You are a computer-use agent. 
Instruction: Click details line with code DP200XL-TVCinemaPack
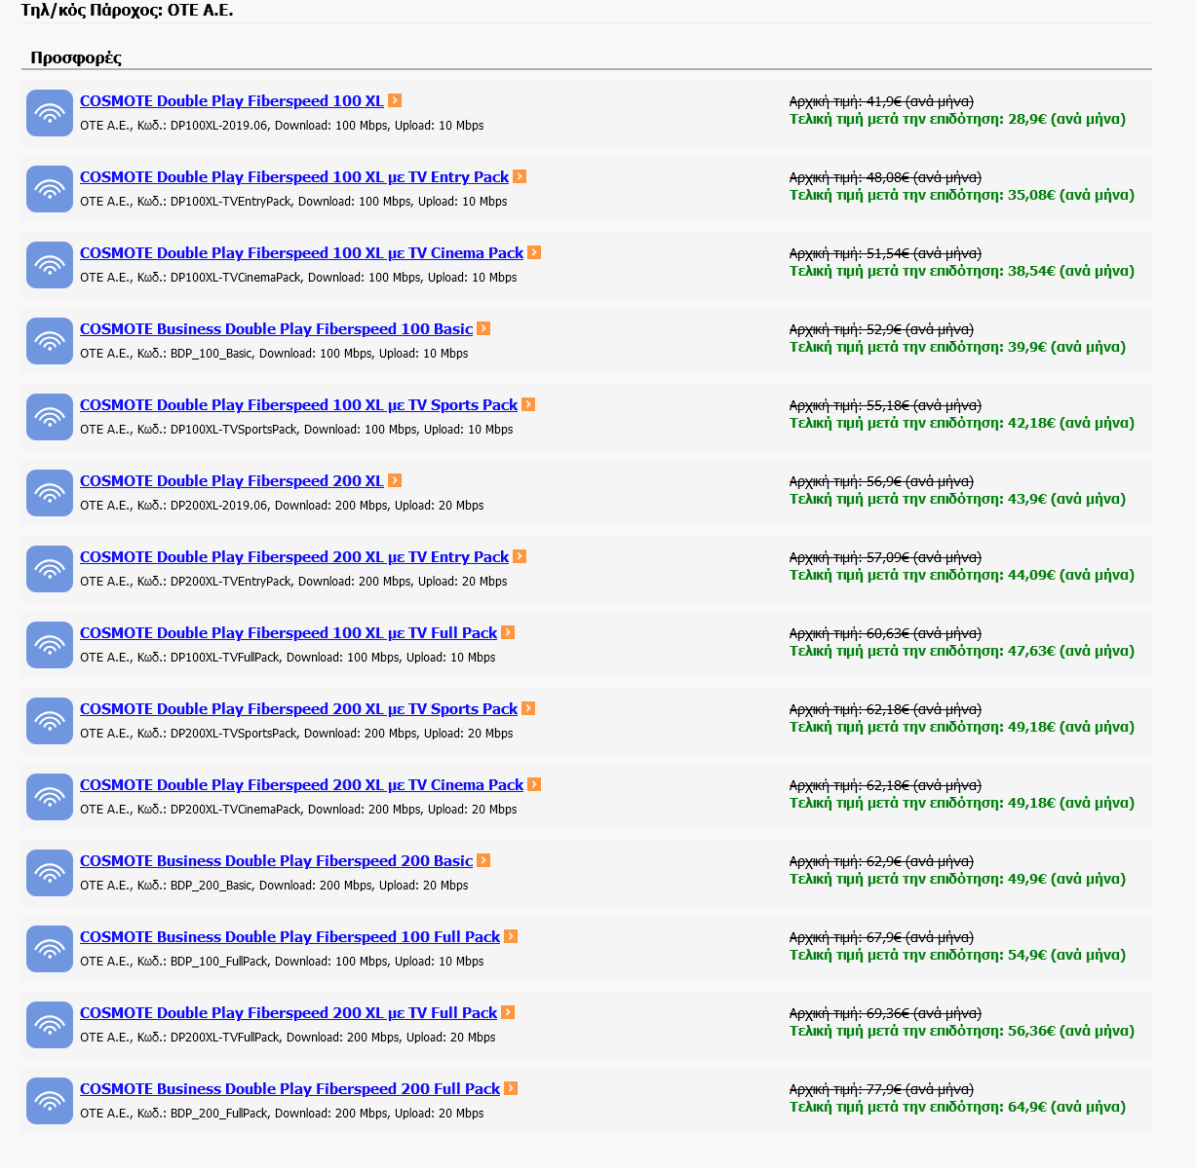(298, 810)
